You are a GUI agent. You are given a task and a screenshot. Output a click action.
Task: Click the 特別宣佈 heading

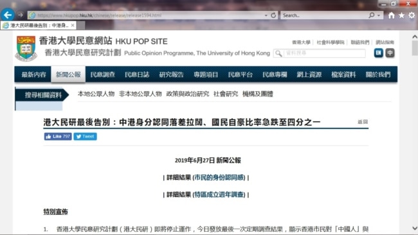[x=56, y=212]
